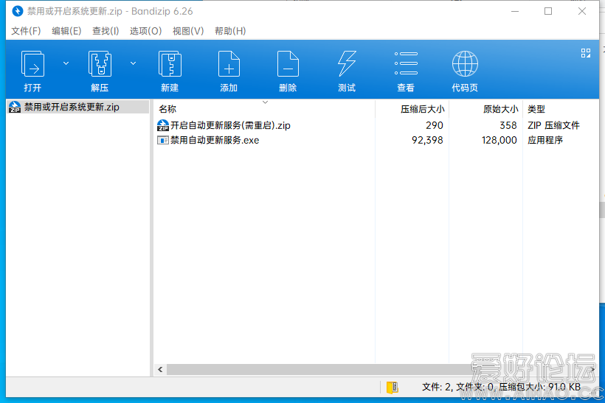Screen dimensions: 605x403
Task: Click the original size value 128,000
Action: (x=499, y=140)
